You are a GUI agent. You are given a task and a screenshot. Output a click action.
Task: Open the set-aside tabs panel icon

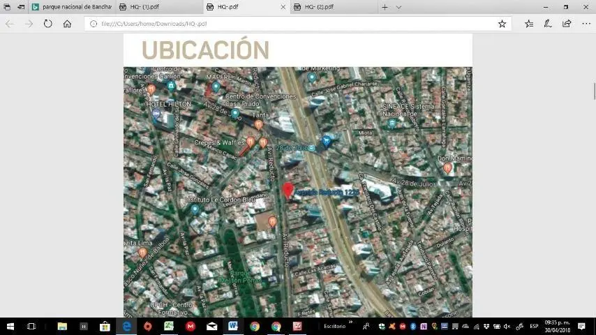(7, 7)
